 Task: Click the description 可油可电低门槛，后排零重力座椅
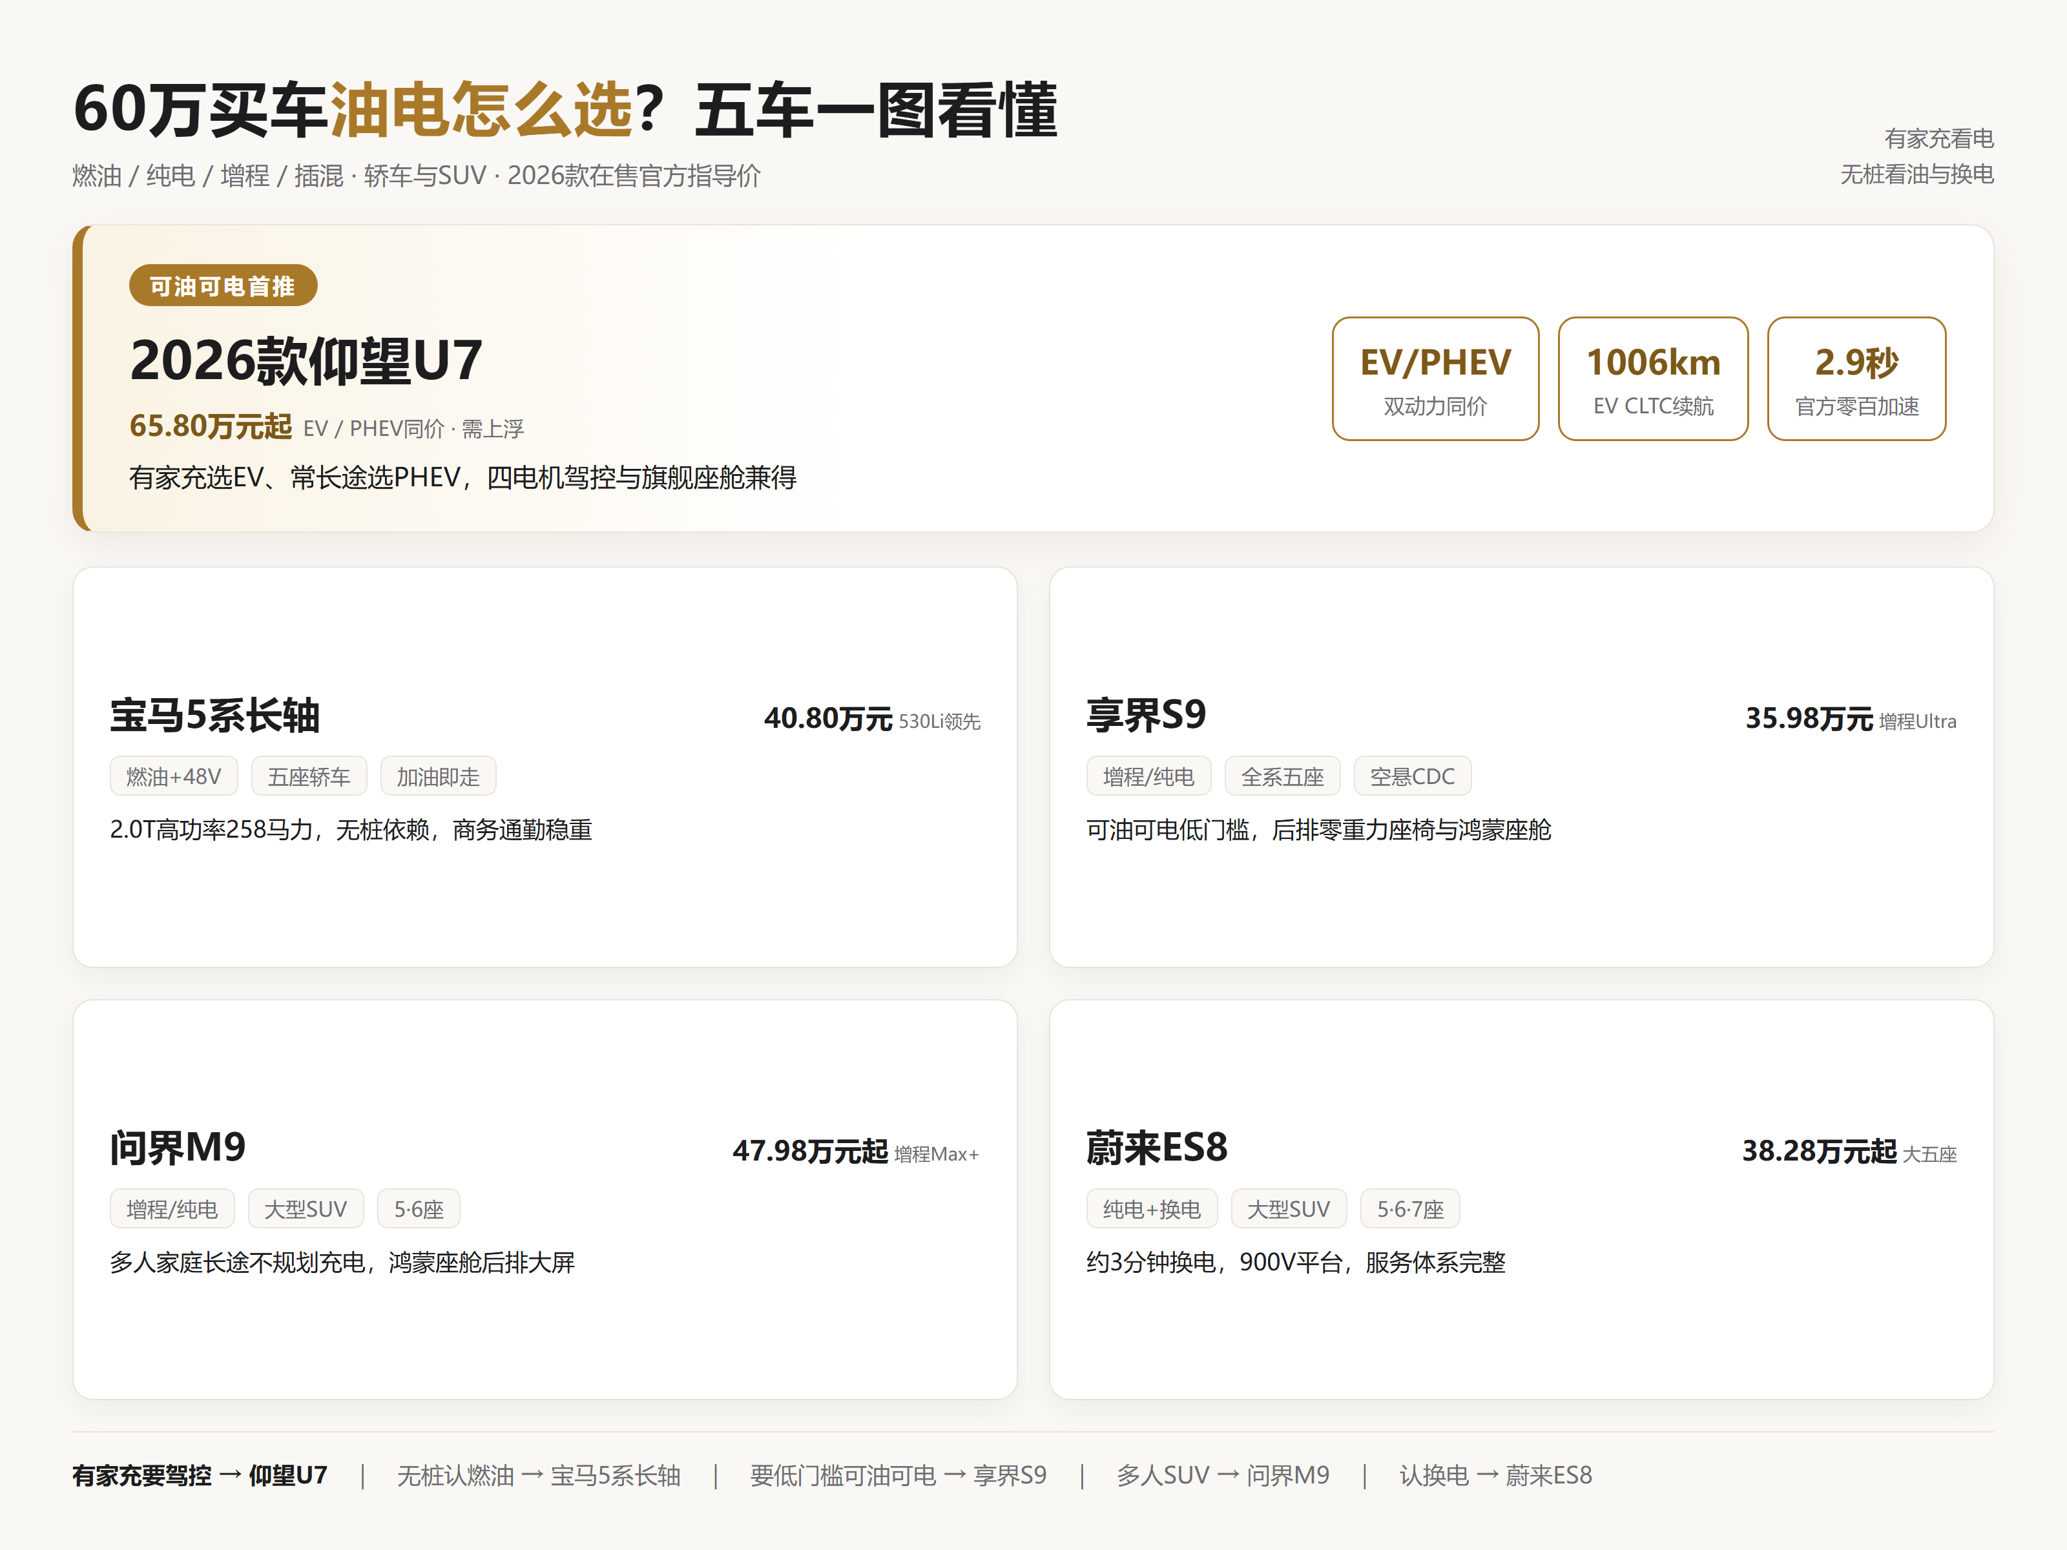pos(1318,830)
